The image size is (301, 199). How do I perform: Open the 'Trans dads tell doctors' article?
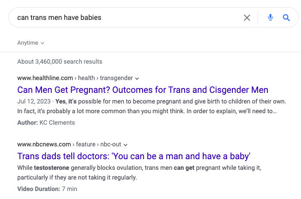[134, 156]
